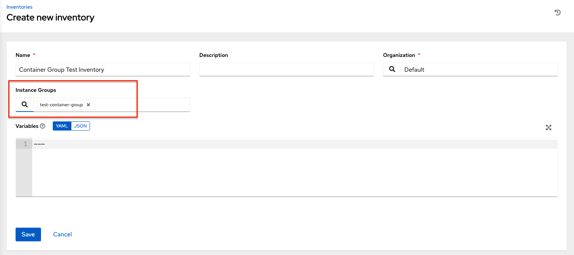Click empty area of Instance Groups field
Viewport: 574px width, 255px height.
(x=142, y=105)
